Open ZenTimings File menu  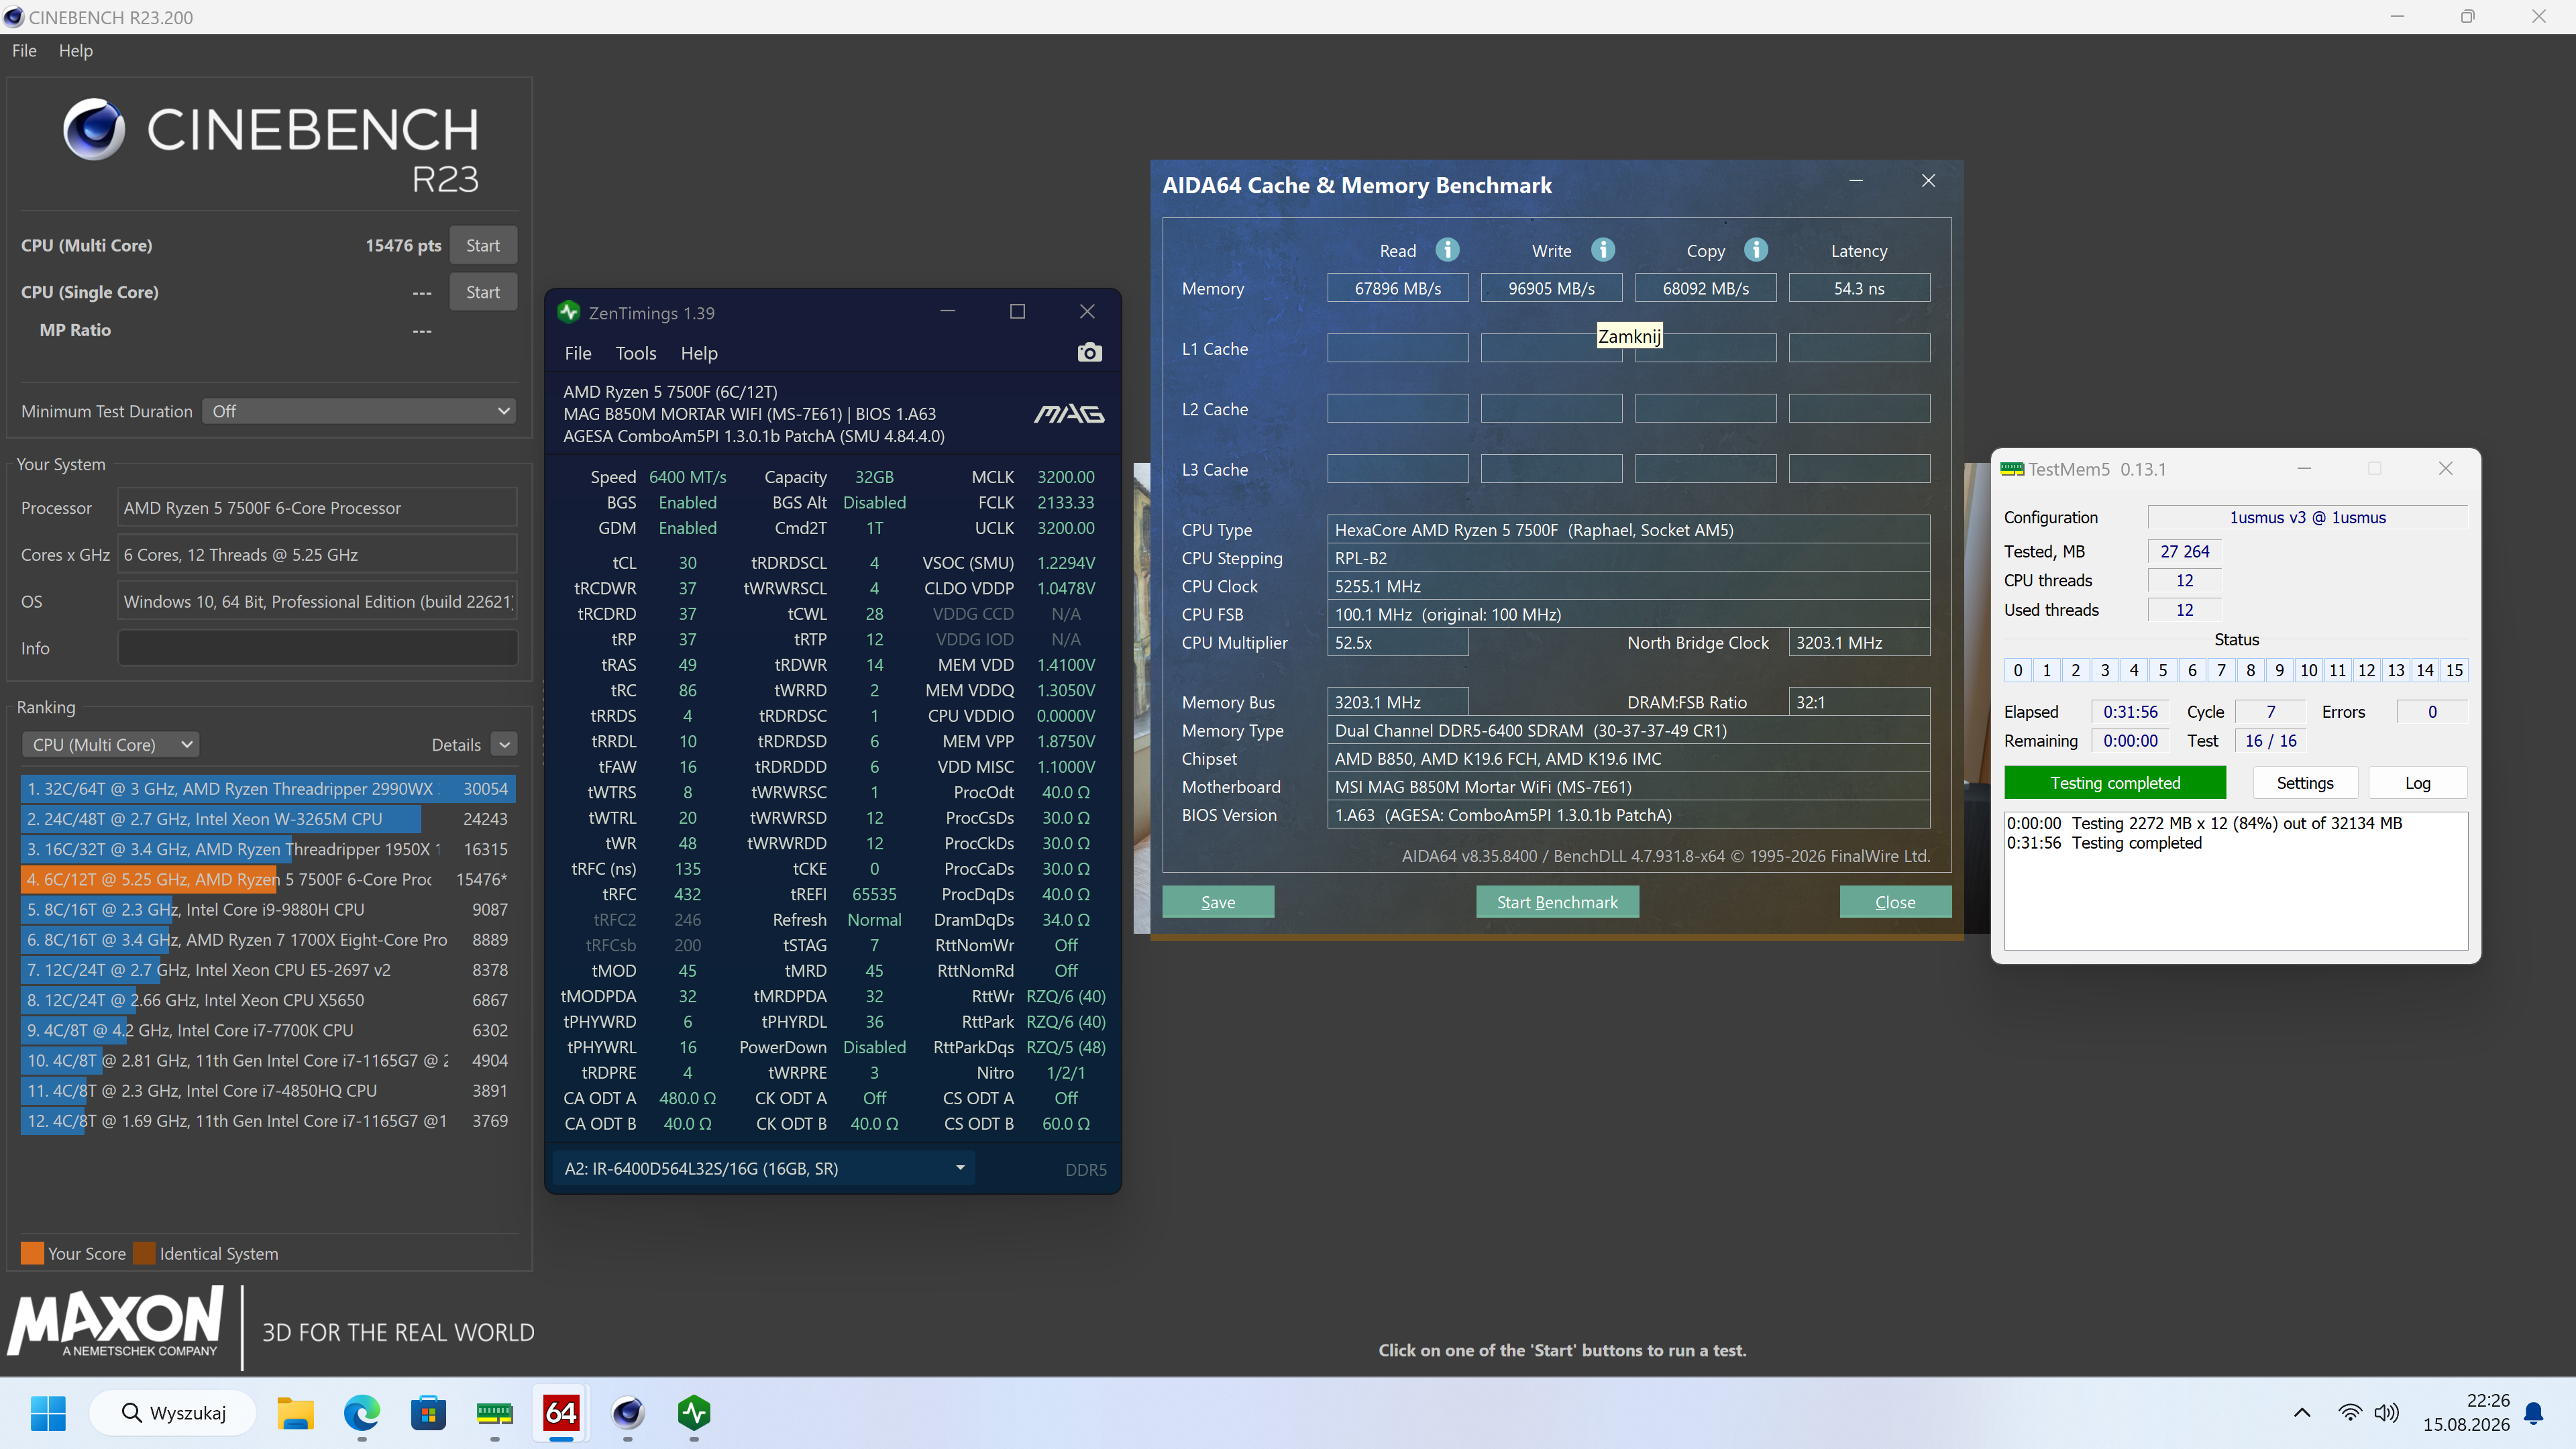click(x=578, y=353)
